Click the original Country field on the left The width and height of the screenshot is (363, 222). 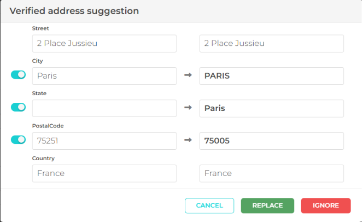point(104,173)
